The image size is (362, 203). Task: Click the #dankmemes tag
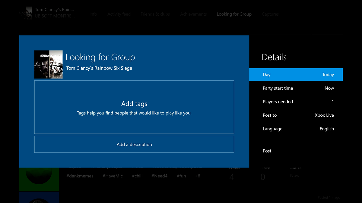[x=80, y=176]
